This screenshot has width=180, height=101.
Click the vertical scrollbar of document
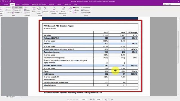pos(178,47)
